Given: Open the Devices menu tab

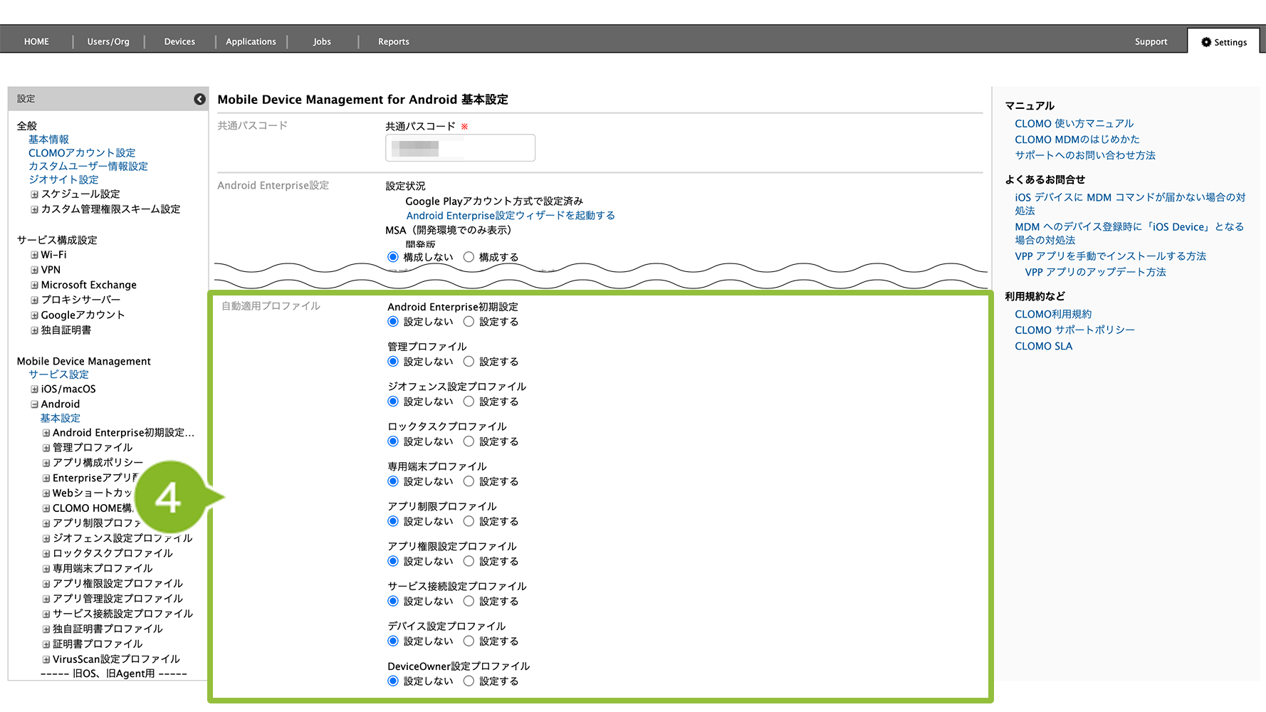Looking at the screenshot, I should [x=179, y=42].
